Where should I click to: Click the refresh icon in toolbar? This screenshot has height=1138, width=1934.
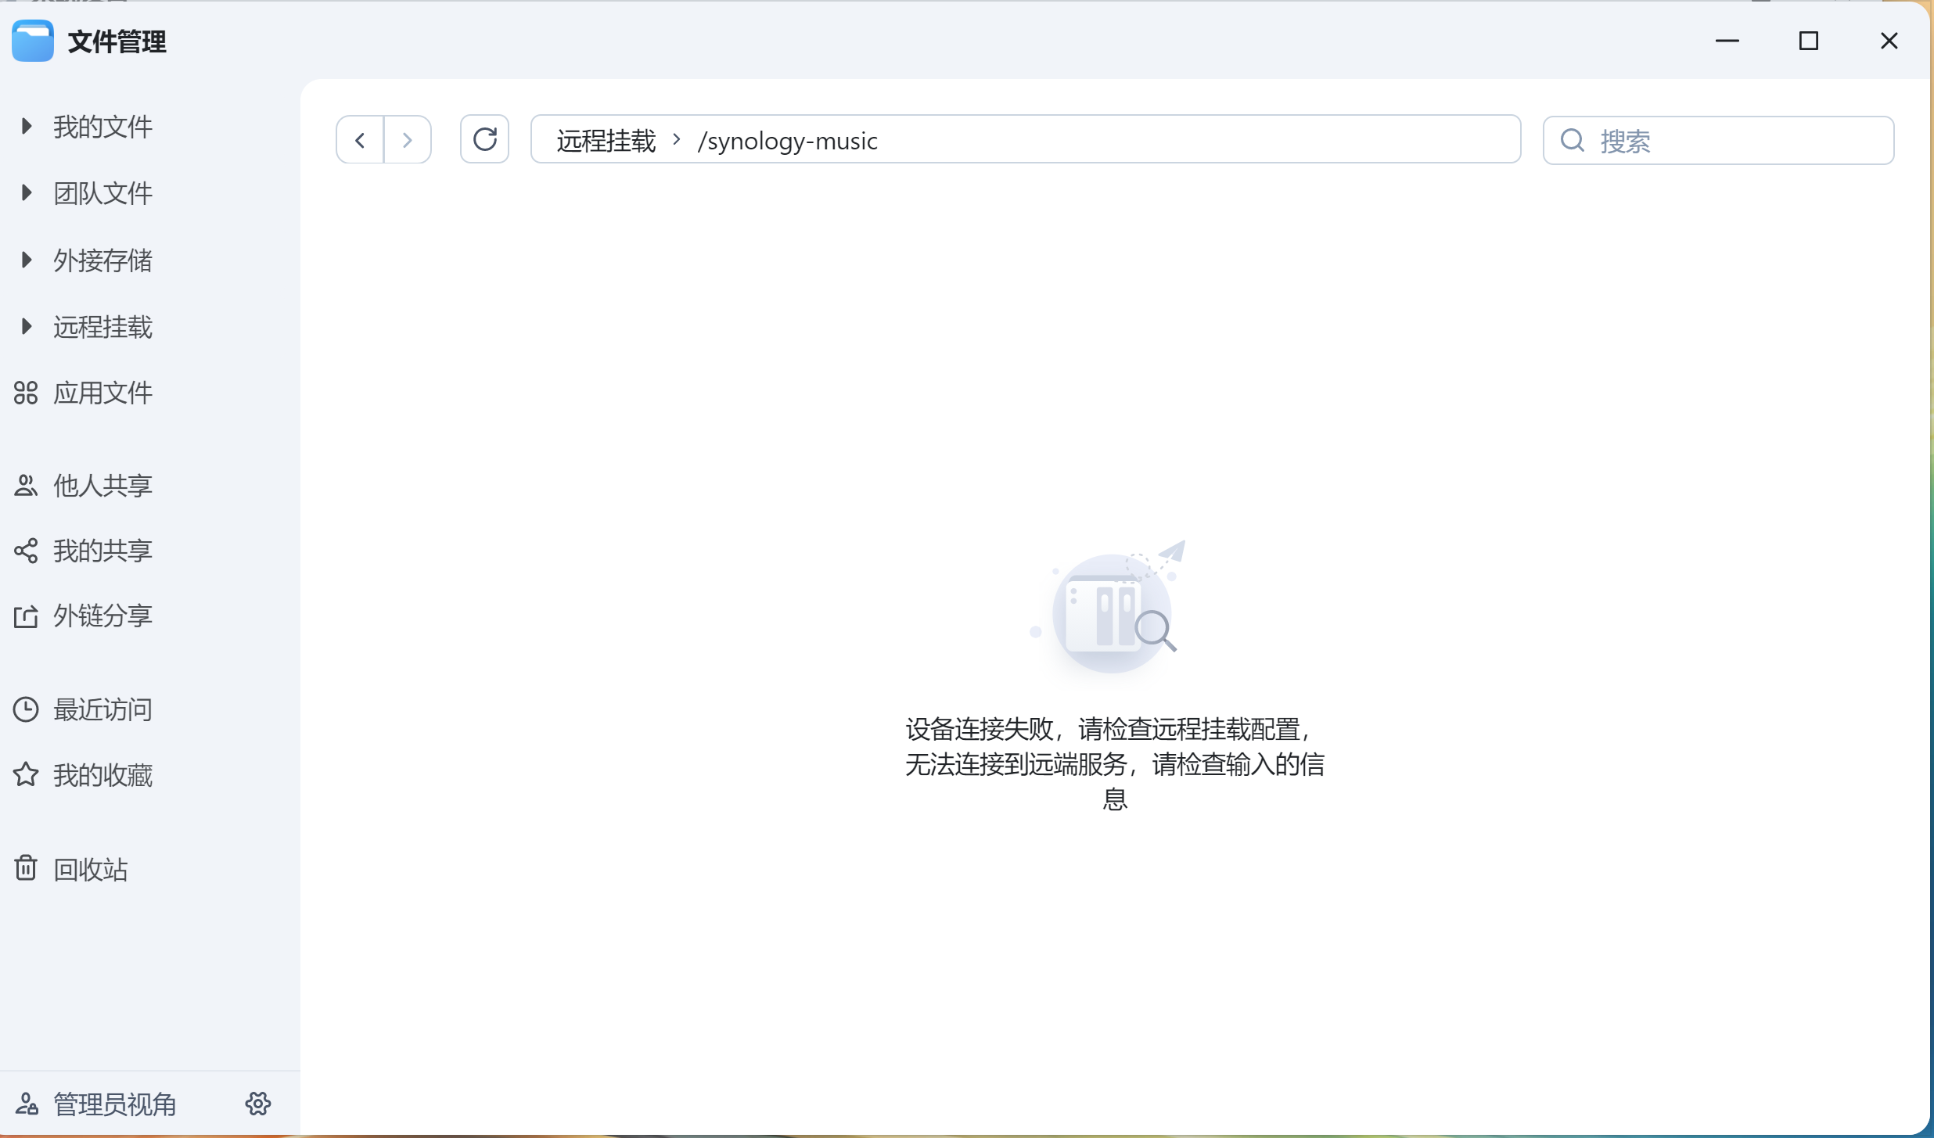click(x=484, y=139)
